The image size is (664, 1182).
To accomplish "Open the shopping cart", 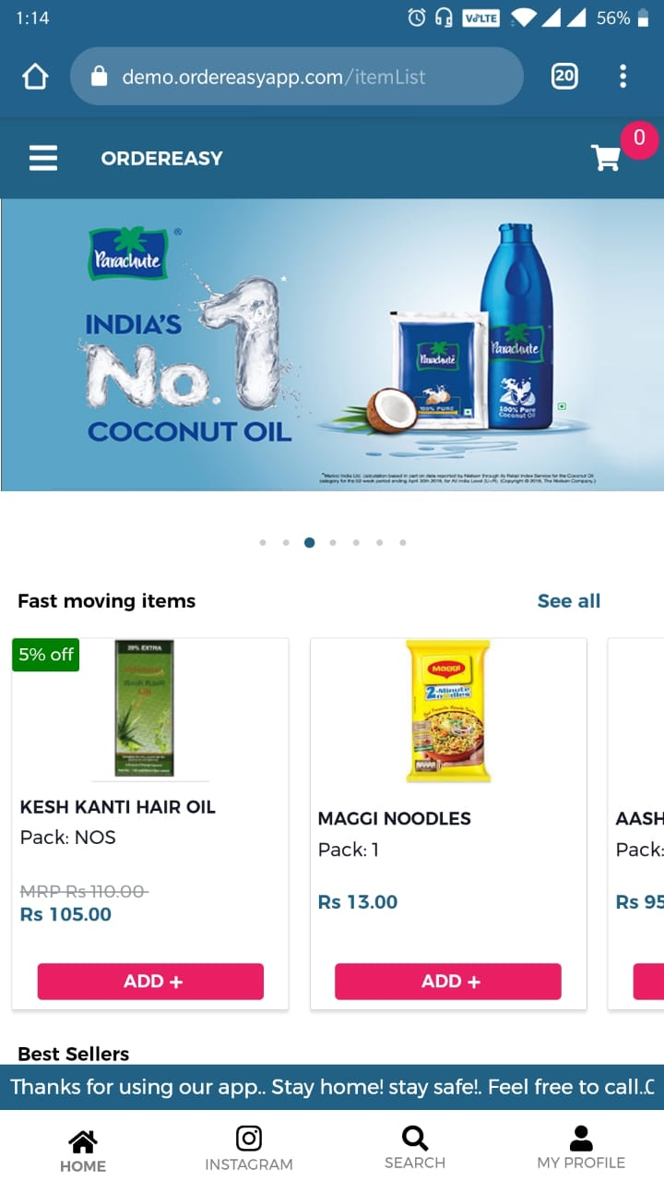I will pyautogui.click(x=606, y=158).
